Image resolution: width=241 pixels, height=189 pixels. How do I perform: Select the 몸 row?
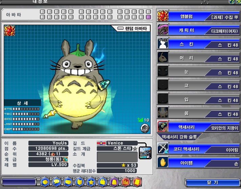click(x=198, y=113)
